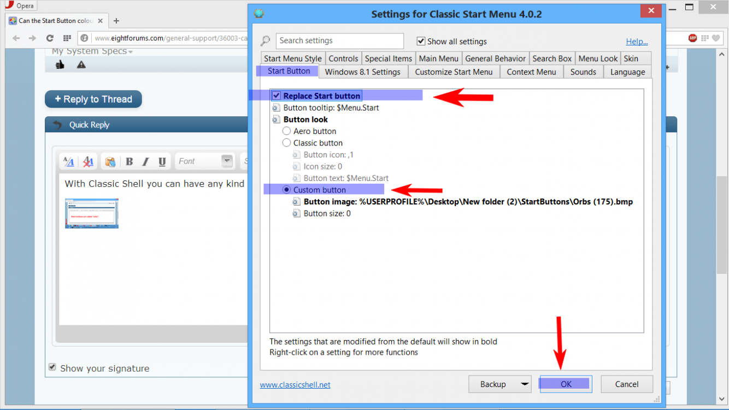The height and width of the screenshot is (410, 729).
Task: Click the paste clipboard icon in the editor
Action: tap(110, 161)
